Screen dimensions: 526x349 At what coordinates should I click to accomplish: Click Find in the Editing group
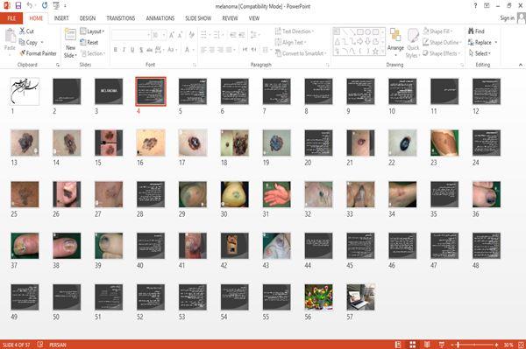point(476,31)
